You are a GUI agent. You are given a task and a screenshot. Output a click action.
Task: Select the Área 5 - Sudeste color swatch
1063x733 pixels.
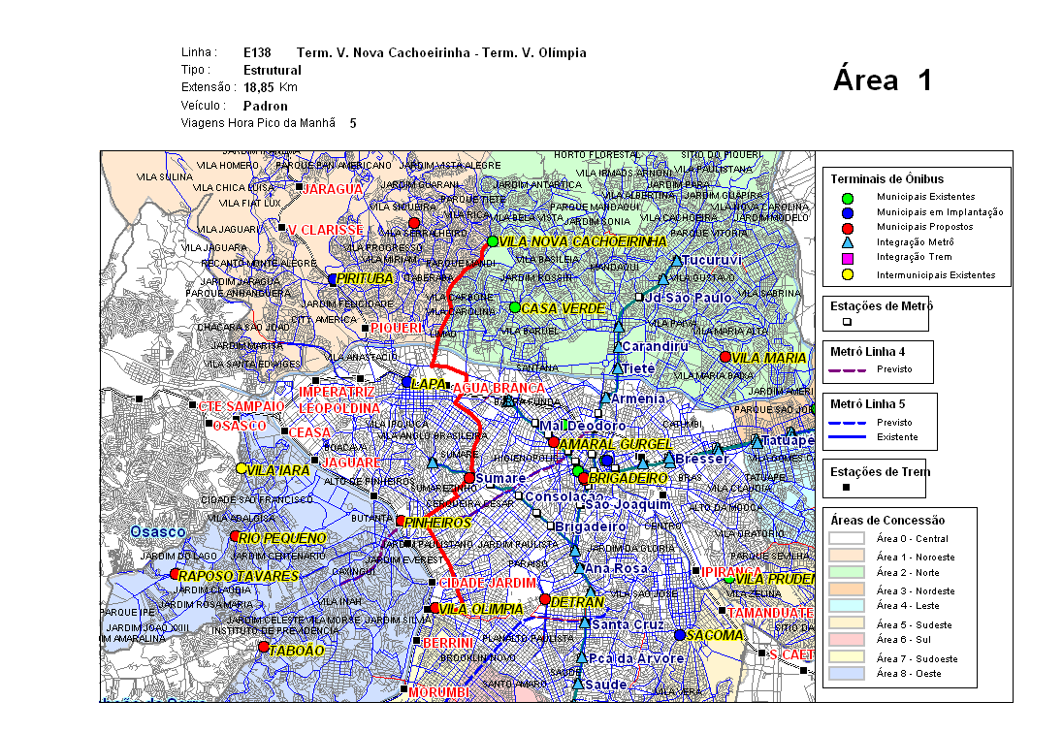[x=847, y=622]
